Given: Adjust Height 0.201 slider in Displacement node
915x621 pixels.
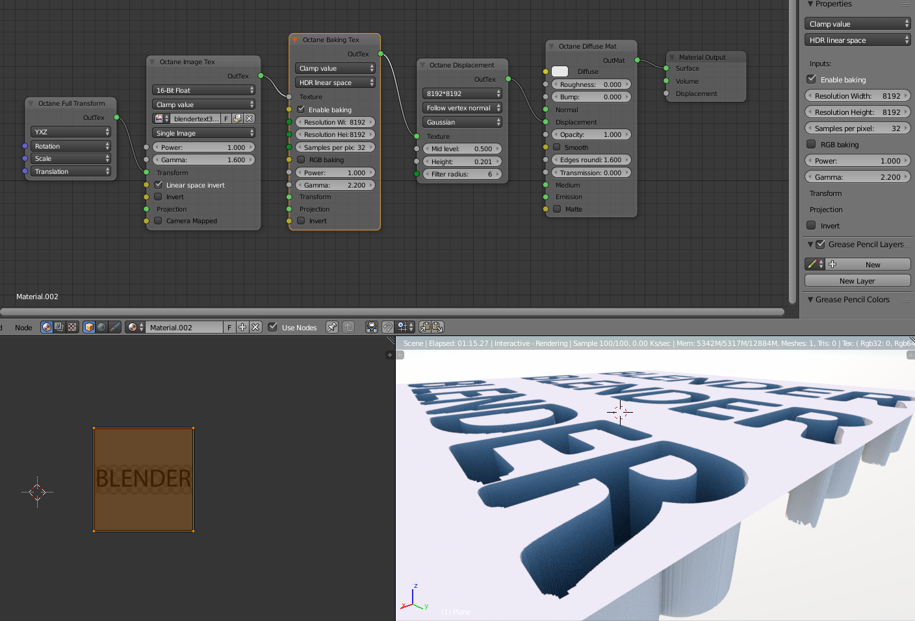Looking at the screenshot, I should point(463,162).
